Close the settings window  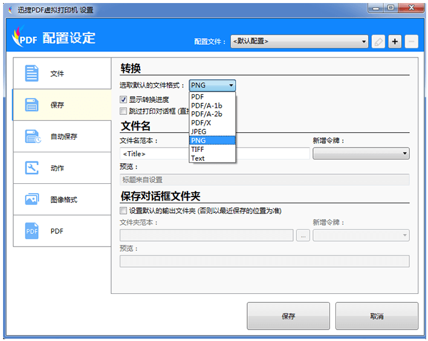click(x=411, y=8)
